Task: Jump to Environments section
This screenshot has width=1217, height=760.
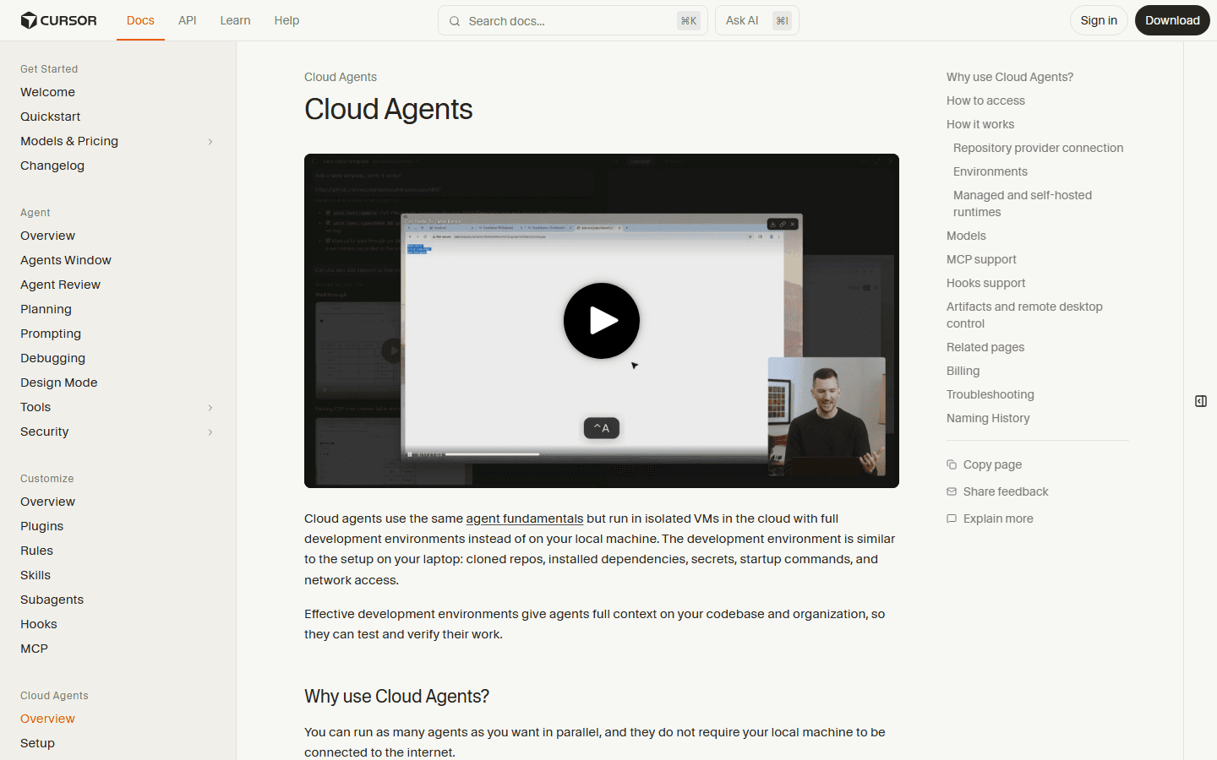Action: coord(991,171)
